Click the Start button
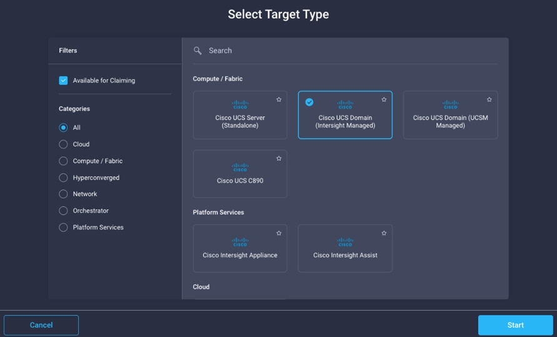Viewport: 557px width, 337px height. click(516, 325)
